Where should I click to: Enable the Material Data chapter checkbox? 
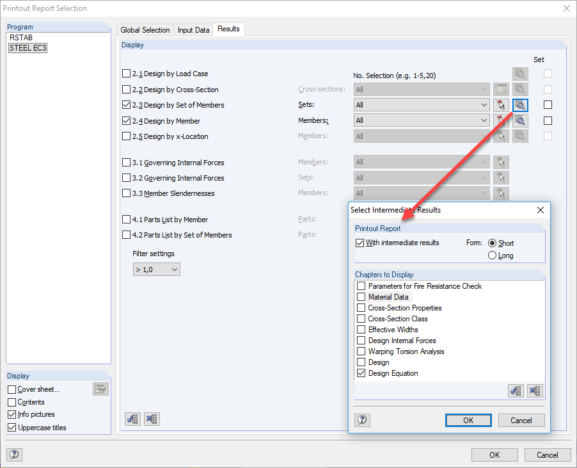point(361,297)
